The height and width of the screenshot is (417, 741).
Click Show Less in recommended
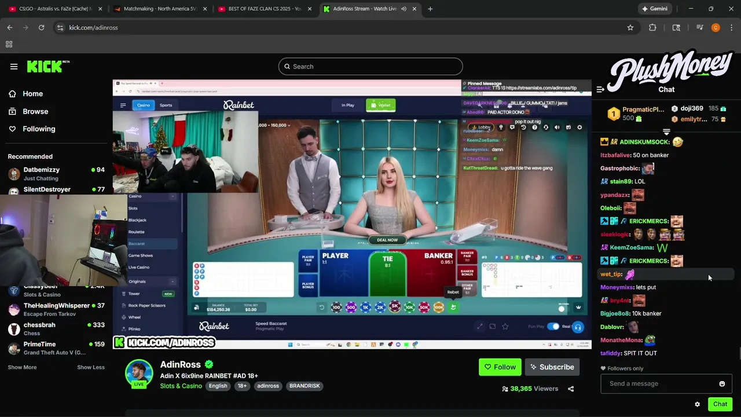tap(91, 367)
